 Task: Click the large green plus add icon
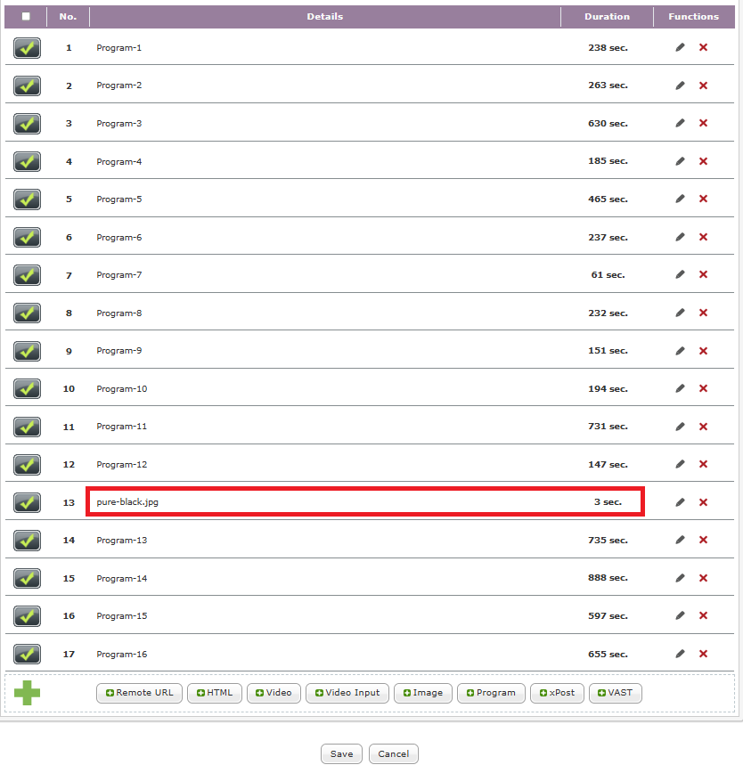coord(27,693)
